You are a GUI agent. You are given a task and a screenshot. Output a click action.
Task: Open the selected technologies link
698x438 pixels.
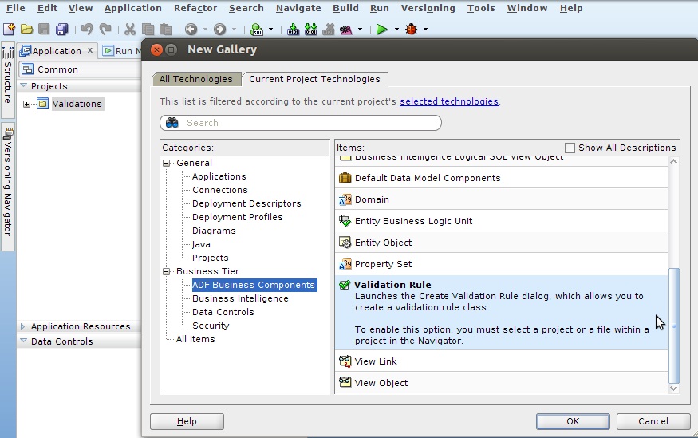coord(449,101)
